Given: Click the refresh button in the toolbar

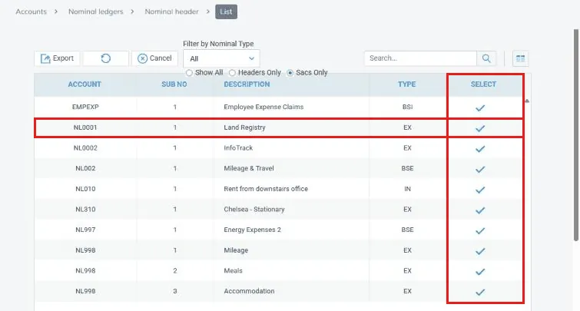Looking at the screenshot, I should pos(106,58).
